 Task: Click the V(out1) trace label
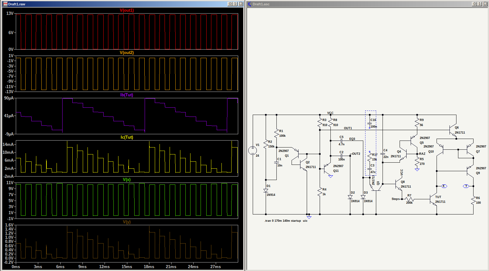(127, 10)
